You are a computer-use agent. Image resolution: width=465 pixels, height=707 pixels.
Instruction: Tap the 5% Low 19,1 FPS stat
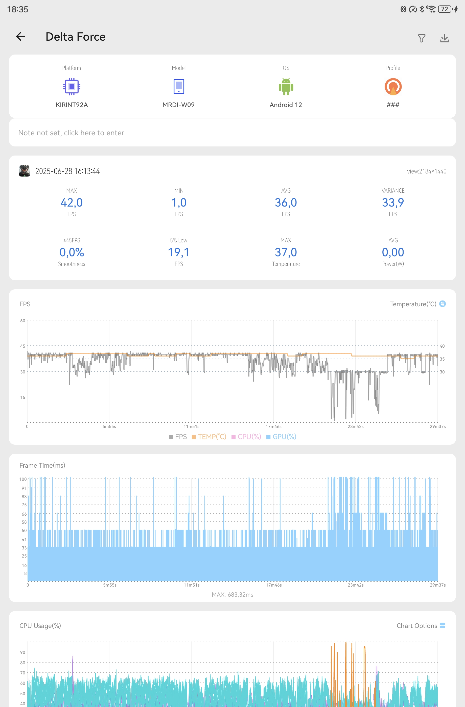tap(179, 252)
